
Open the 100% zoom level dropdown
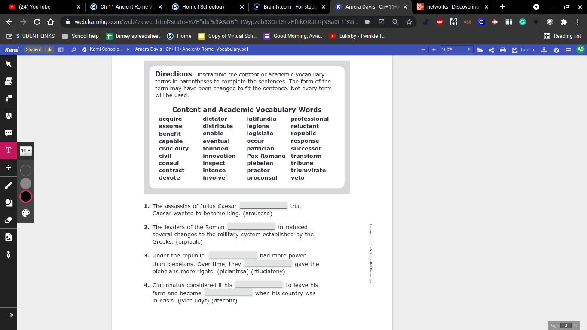[456, 50]
